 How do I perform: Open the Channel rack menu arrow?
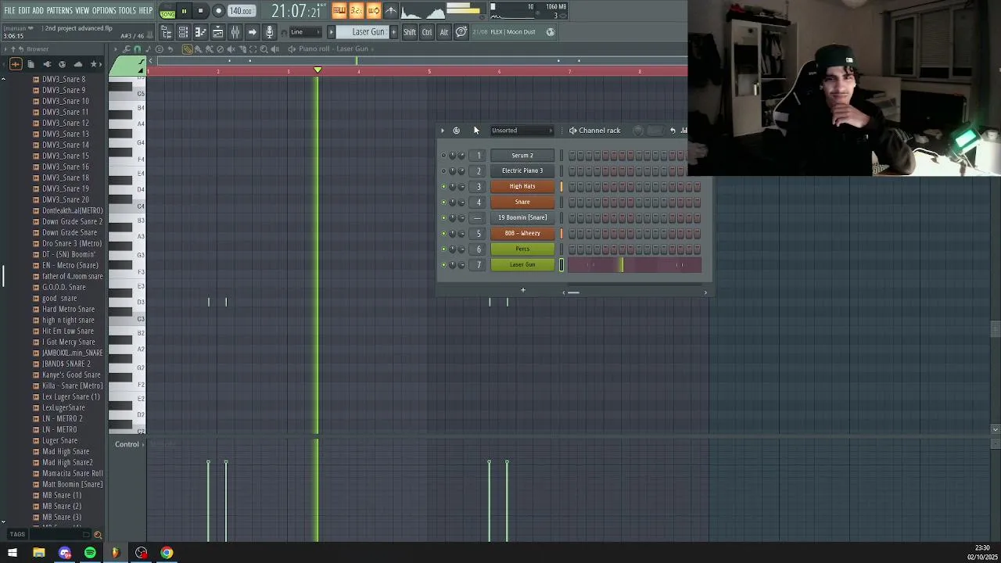tap(442, 131)
